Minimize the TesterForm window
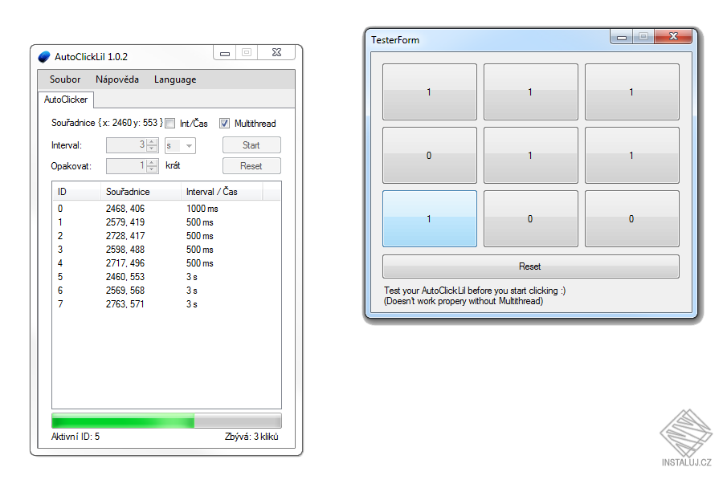The width and height of the screenshot is (727, 484). pos(623,37)
